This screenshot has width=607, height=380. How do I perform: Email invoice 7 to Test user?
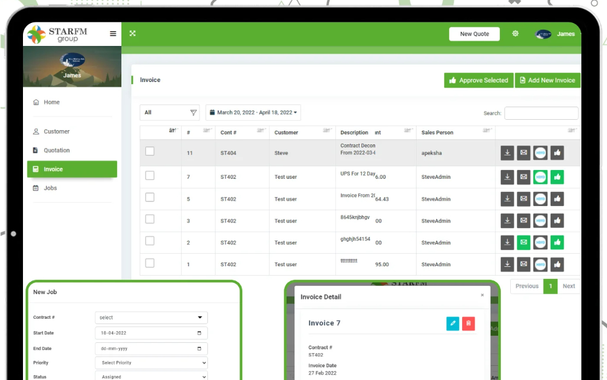523,177
